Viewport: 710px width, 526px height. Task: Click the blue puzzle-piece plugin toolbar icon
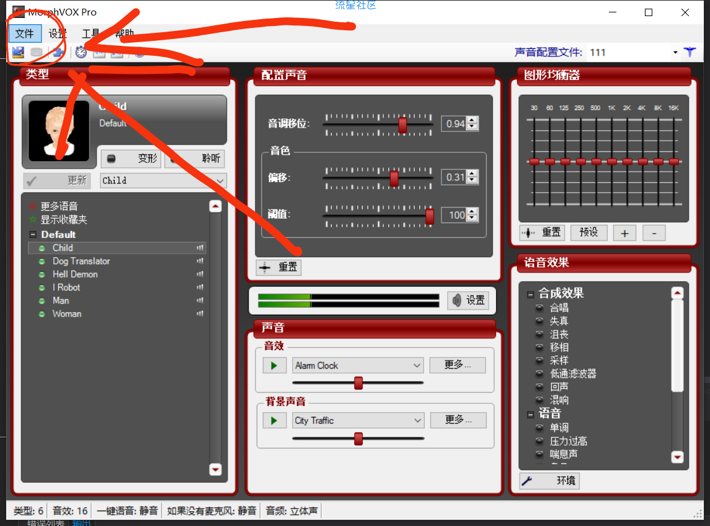pos(58,53)
